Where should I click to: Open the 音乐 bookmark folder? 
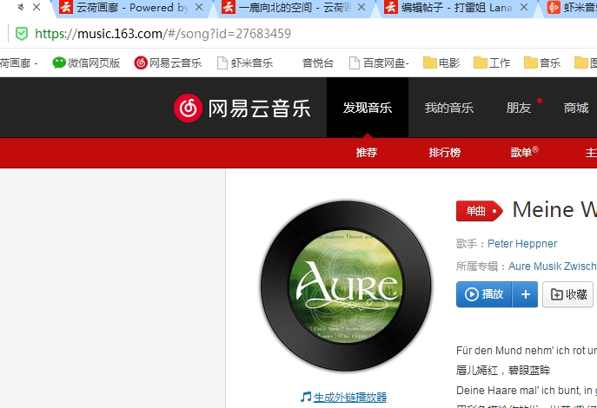click(542, 63)
